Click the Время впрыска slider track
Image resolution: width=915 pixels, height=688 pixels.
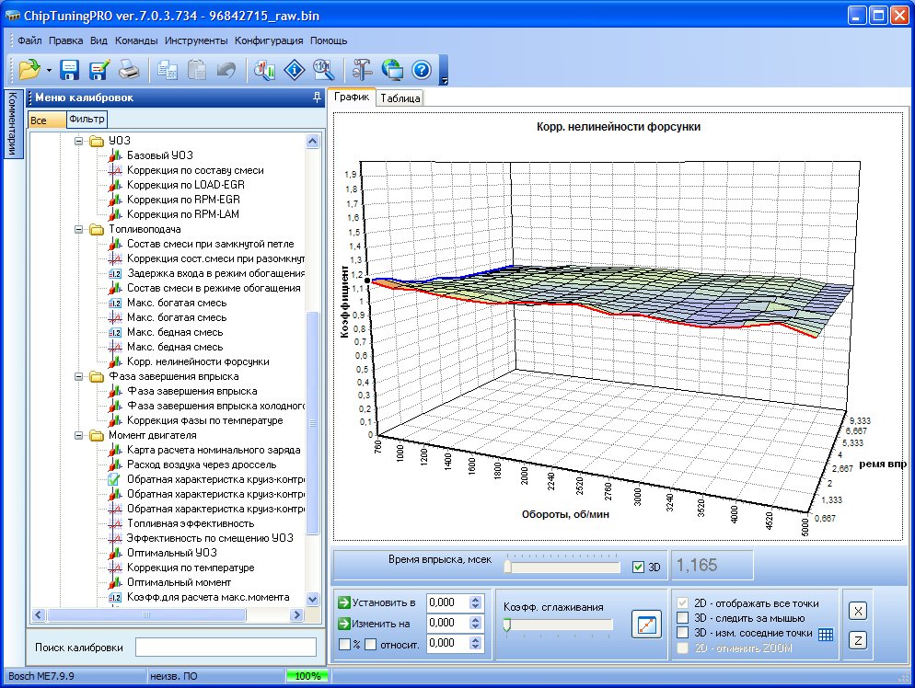(x=563, y=568)
